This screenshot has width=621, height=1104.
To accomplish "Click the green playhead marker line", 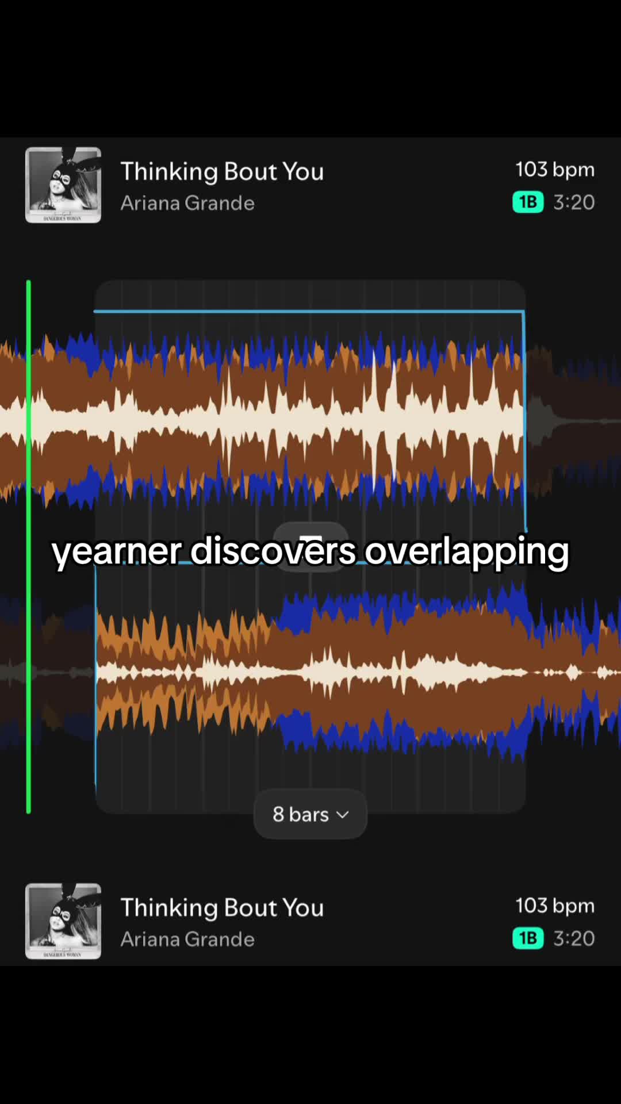I will (29, 546).
